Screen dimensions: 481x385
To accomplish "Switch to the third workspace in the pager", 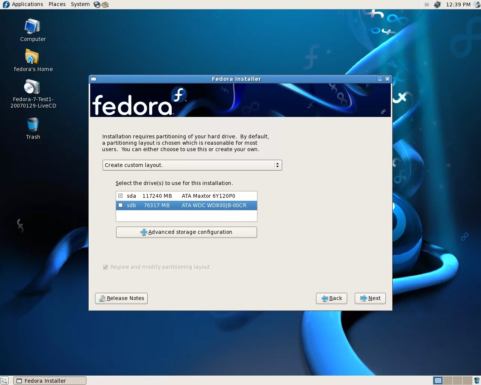I will point(457,380).
